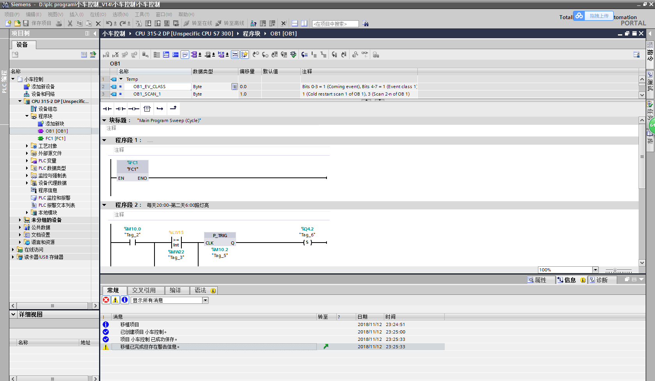Click the project search input field

(x=335, y=24)
